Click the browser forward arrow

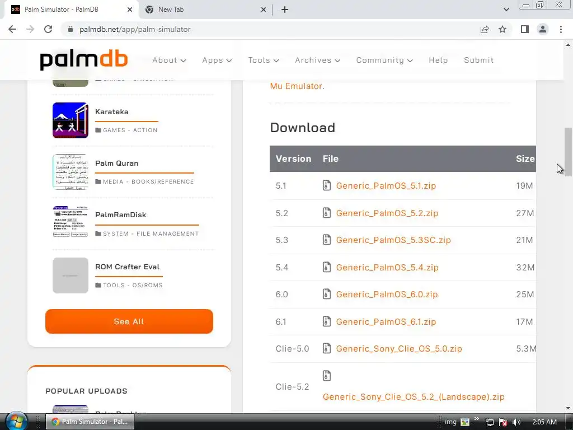coord(30,29)
